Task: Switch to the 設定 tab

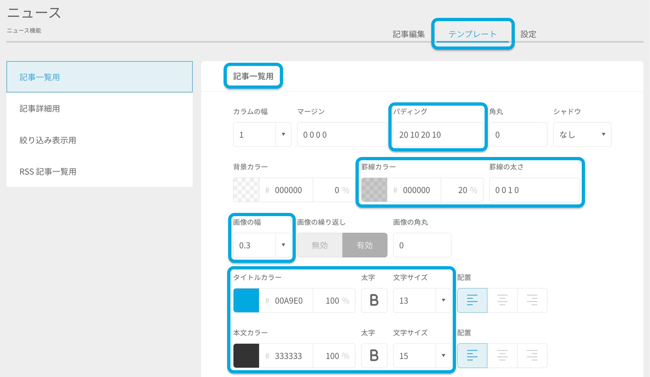Action: [528, 34]
